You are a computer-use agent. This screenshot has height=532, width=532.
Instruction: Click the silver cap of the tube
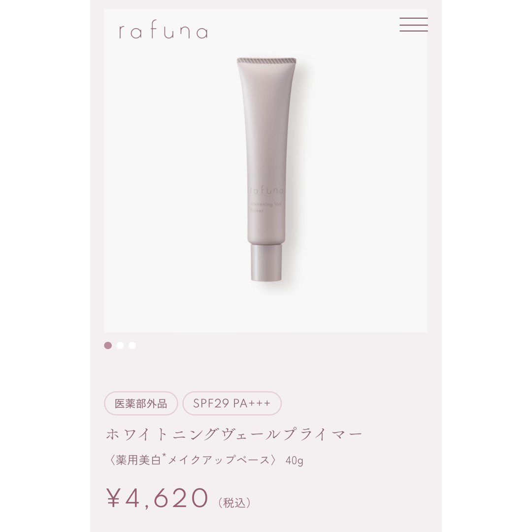[x=266, y=262]
